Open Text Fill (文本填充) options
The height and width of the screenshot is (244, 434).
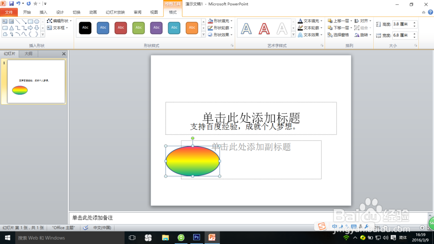[x=310, y=21]
